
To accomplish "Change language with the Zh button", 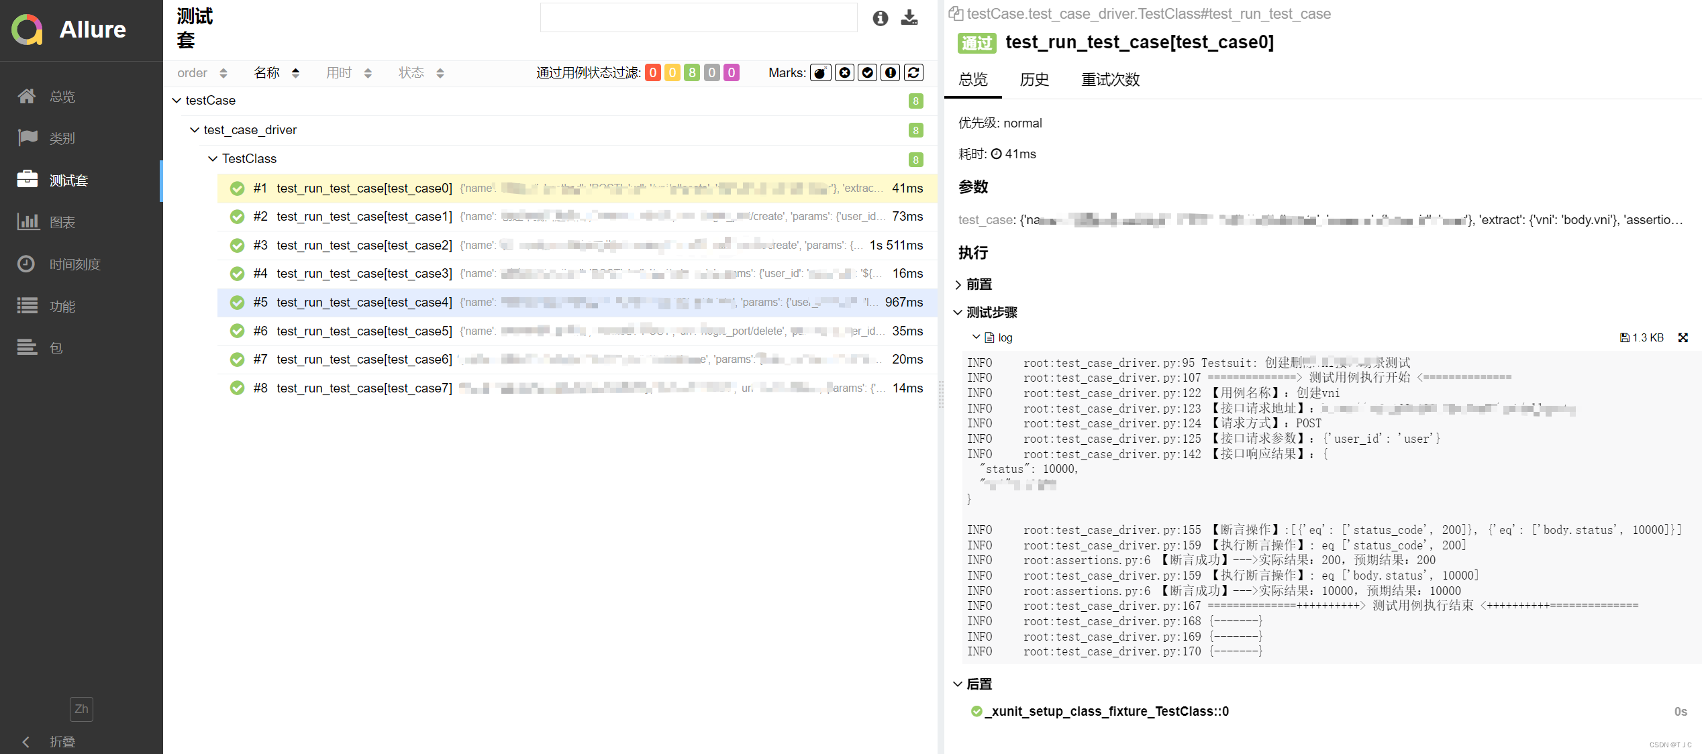I will (x=81, y=709).
